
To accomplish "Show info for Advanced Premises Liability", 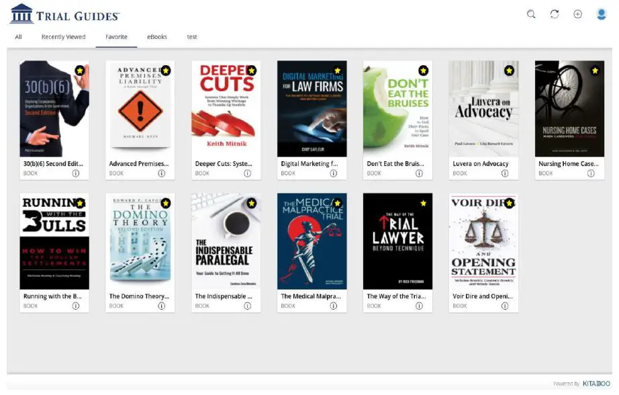I will click(161, 173).
